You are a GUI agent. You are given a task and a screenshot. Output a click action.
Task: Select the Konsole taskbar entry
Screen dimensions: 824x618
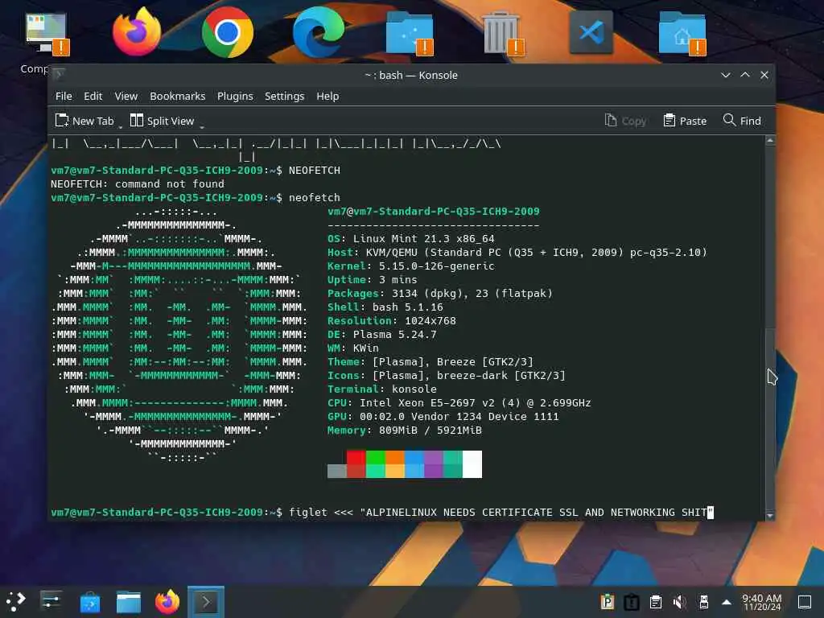(x=206, y=602)
